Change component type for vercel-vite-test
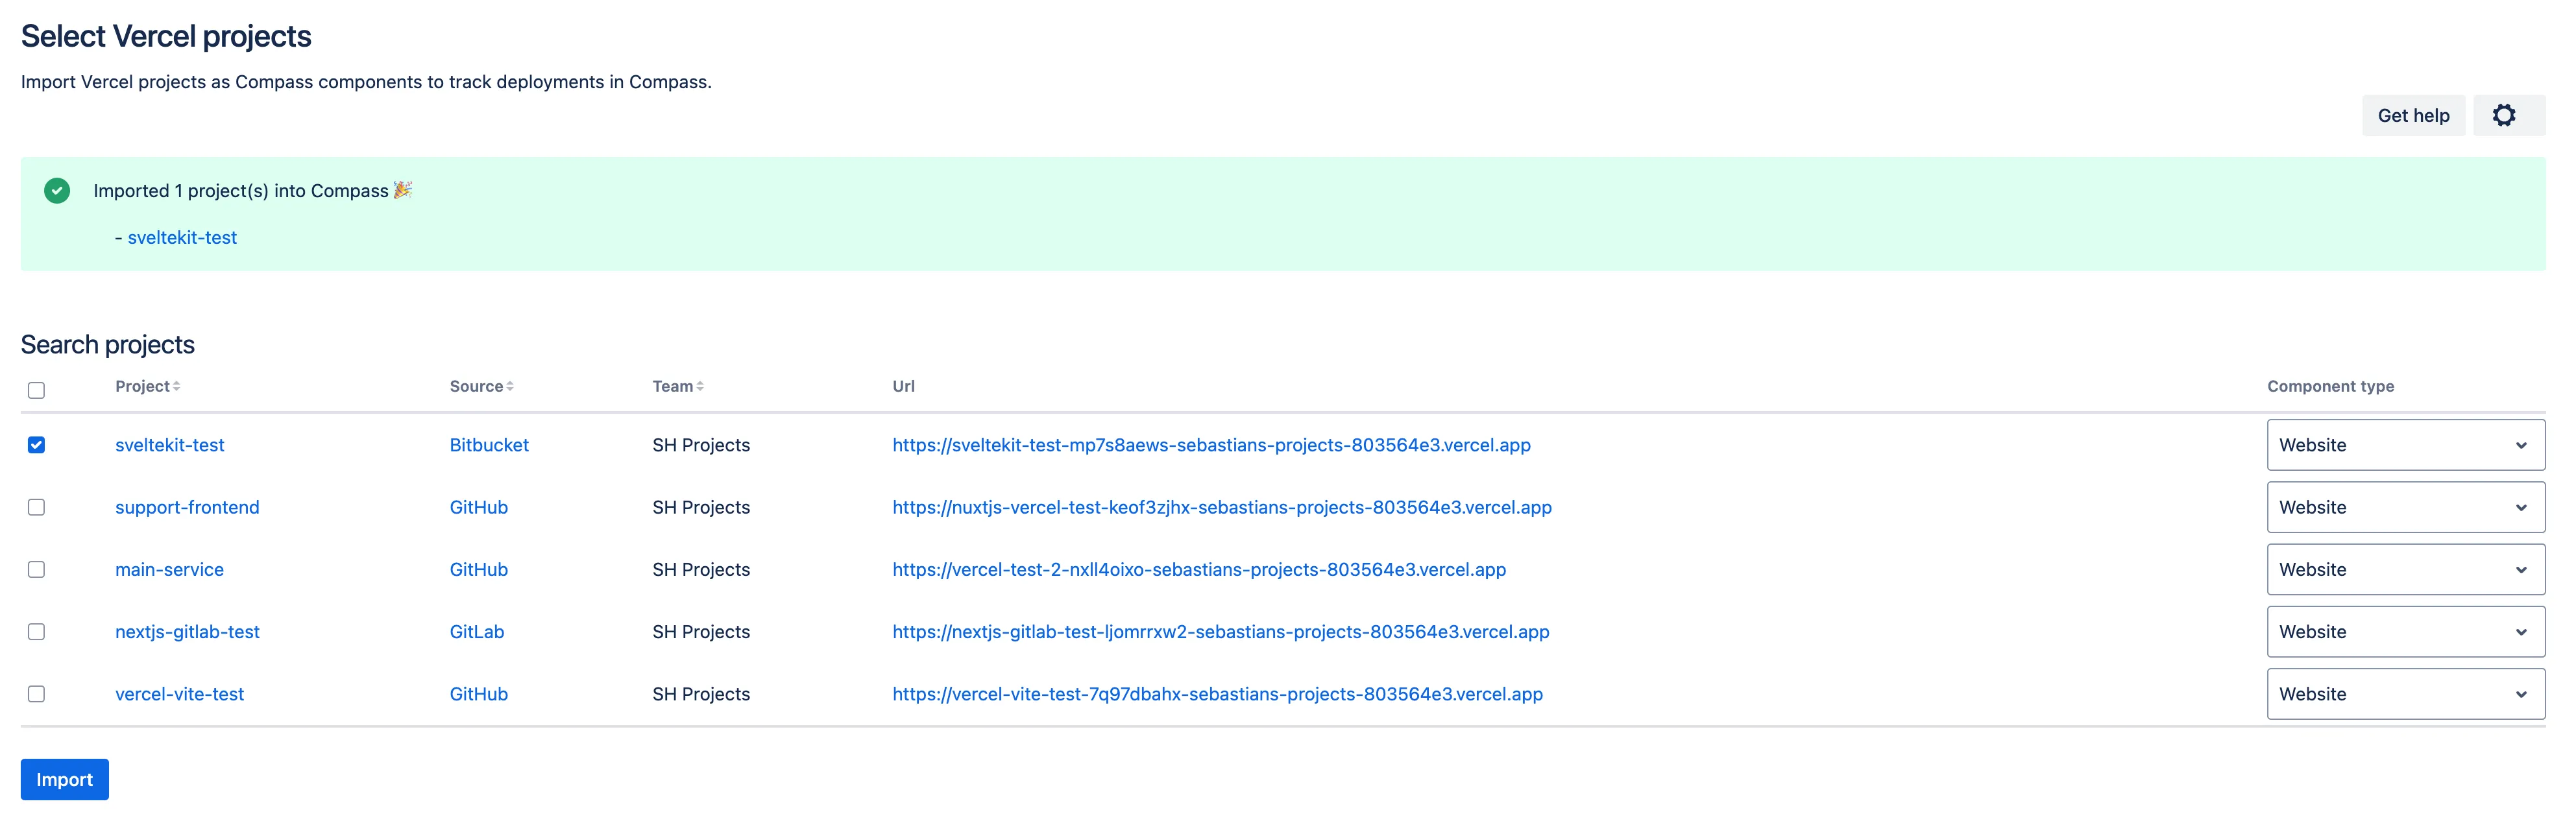The height and width of the screenshot is (834, 2576). coord(2404,694)
